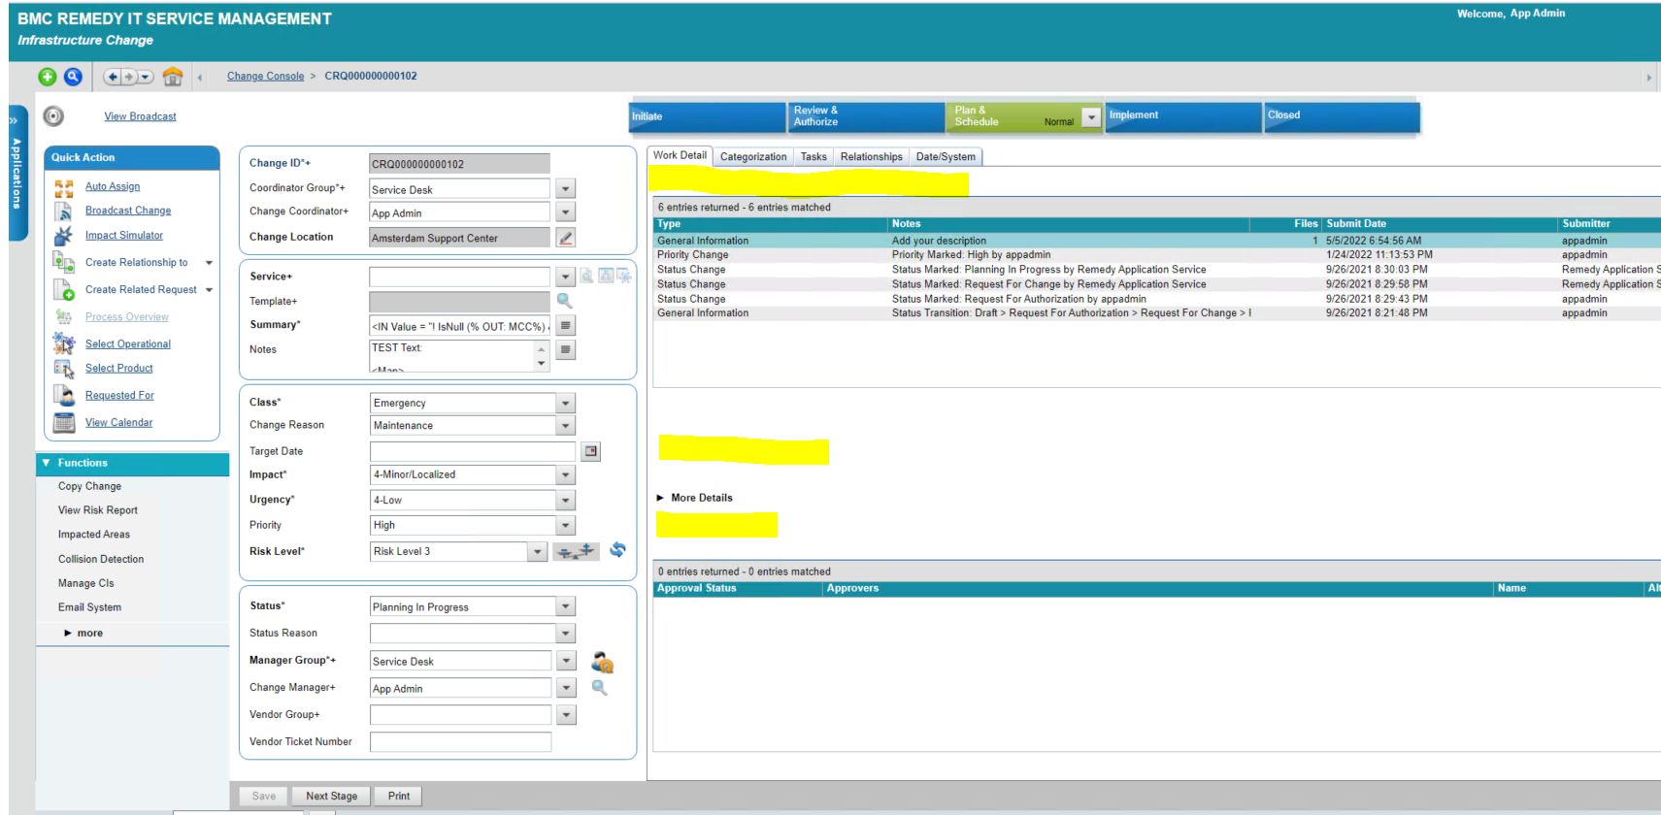The image size is (1661, 815).
Task: Open the Summary text editor icon
Action: (x=565, y=325)
